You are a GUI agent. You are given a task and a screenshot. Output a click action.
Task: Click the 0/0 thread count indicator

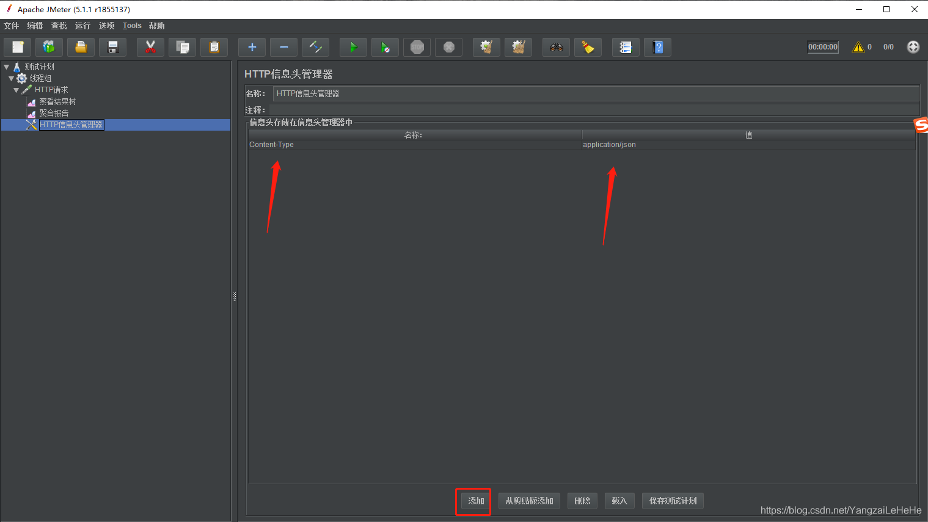click(888, 47)
